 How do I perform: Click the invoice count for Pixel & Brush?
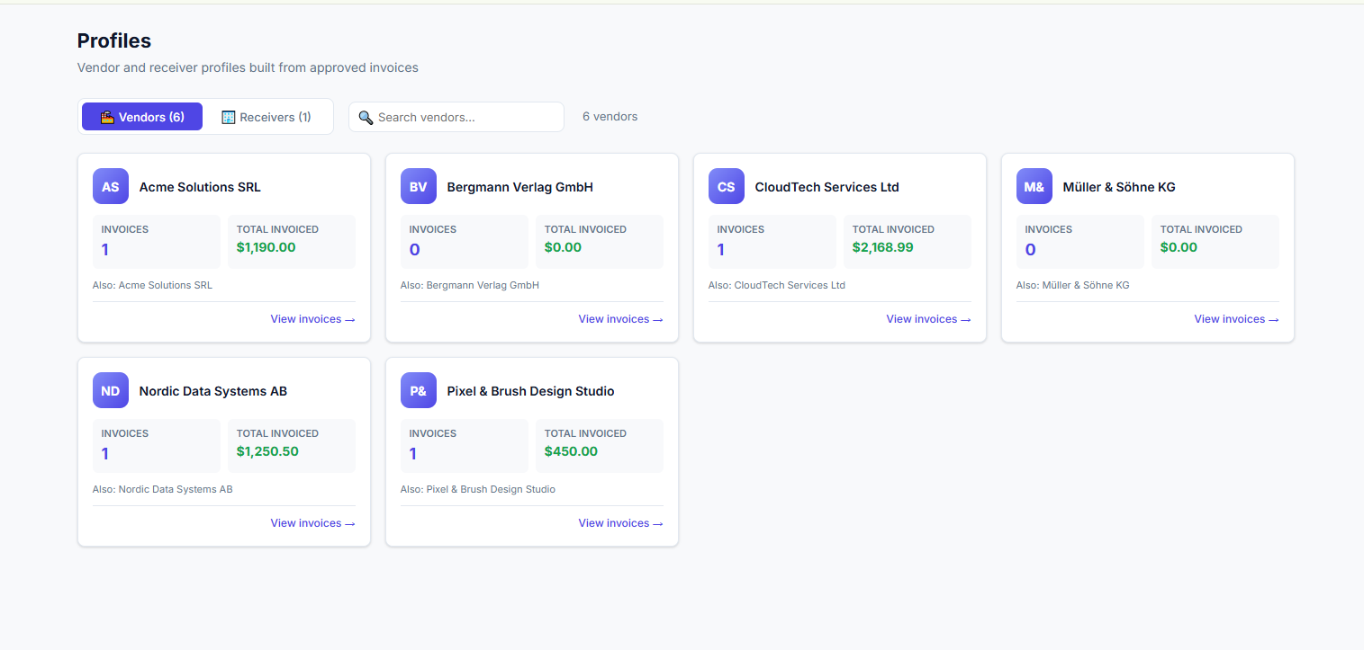point(413,454)
